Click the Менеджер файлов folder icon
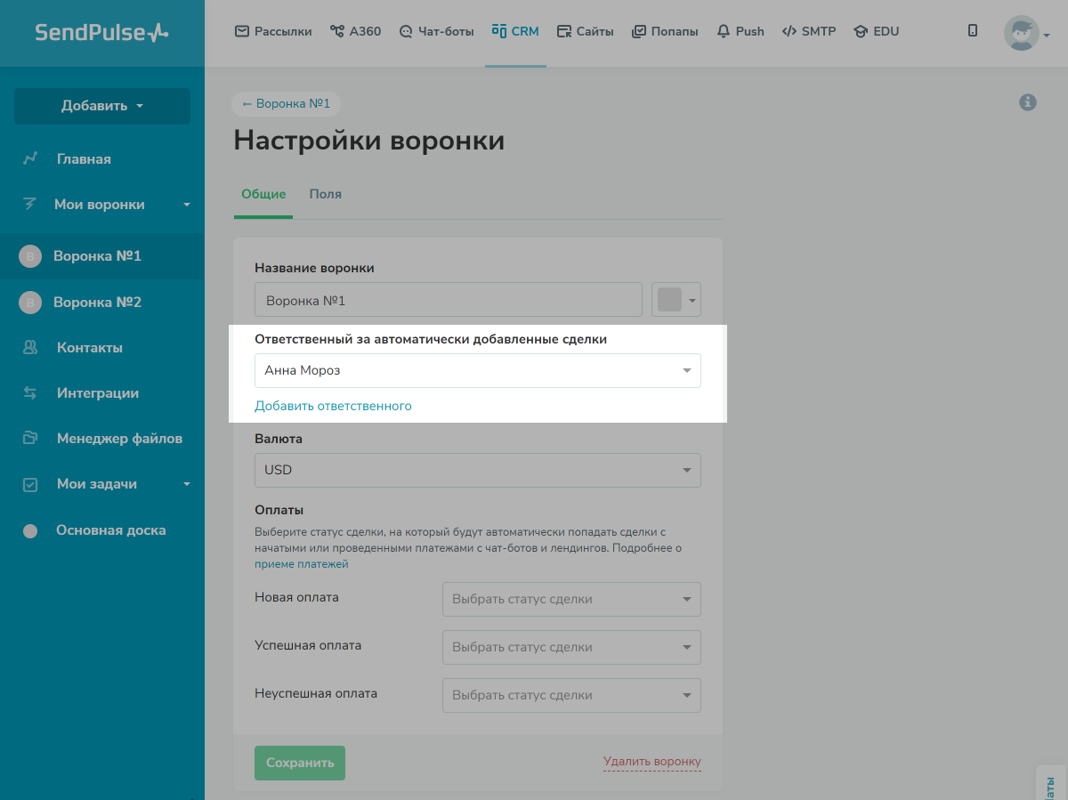The width and height of the screenshot is (1068, 800). point(30,438)
